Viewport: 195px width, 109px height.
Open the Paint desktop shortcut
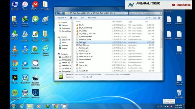tap(45, 20)
